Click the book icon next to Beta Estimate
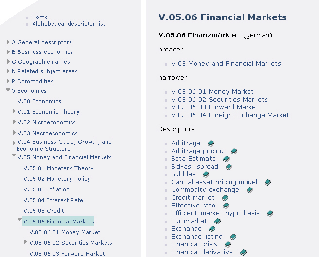319x257 pixels. (x=226, y=159)
